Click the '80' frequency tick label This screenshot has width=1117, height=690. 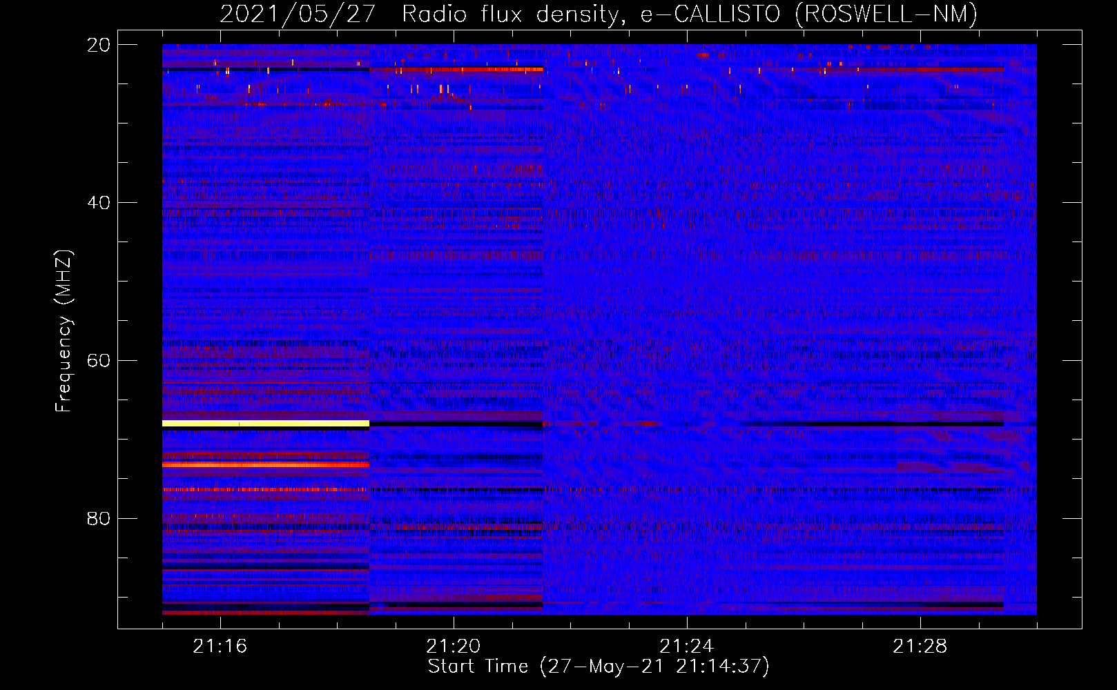click(x=98, y=518)
